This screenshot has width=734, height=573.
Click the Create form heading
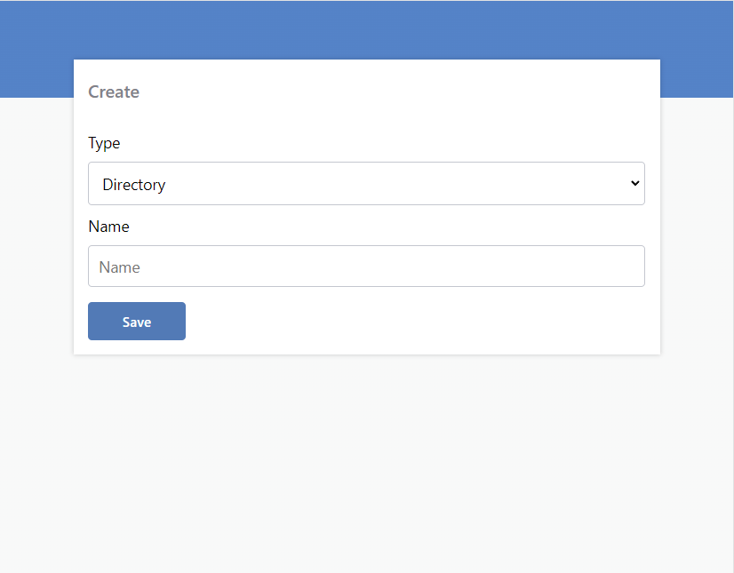114,92
